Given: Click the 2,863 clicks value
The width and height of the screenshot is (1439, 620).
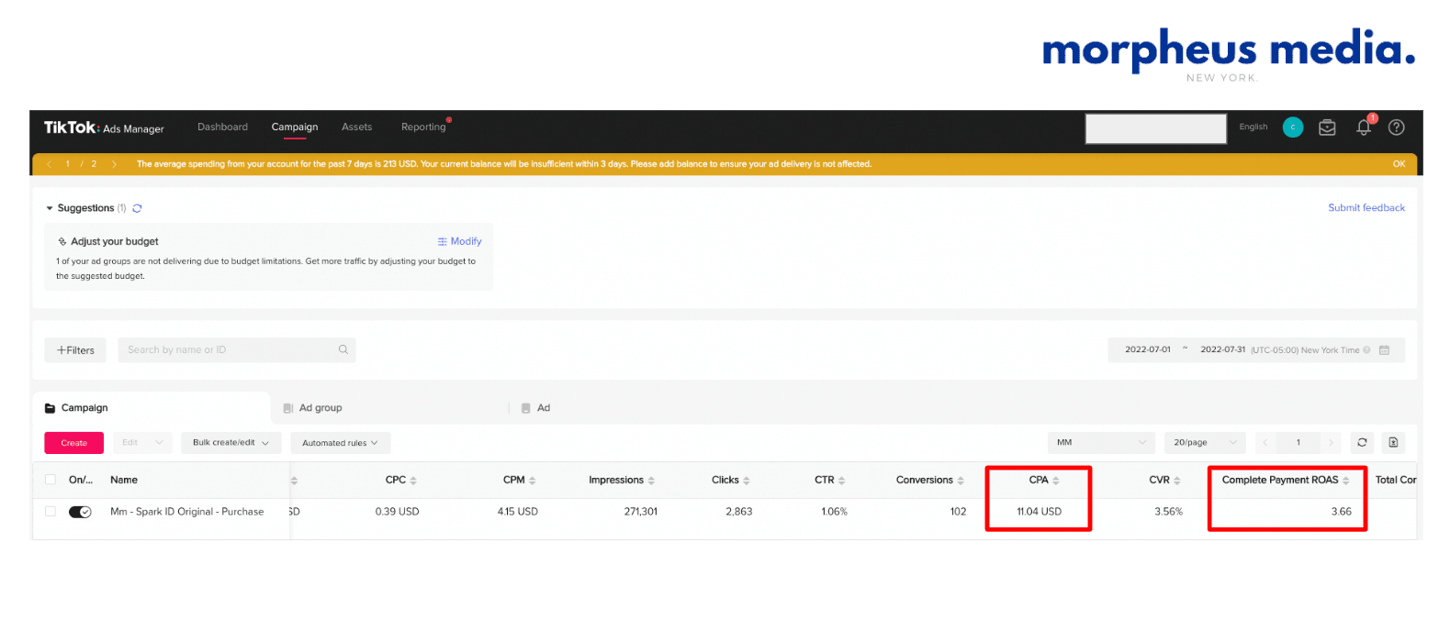Looking at the screenshot, I should (x=738, y=512).
